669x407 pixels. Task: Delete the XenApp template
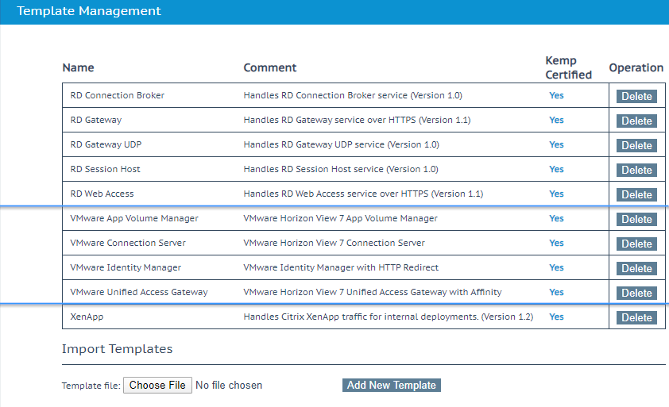tap(636, 318)
